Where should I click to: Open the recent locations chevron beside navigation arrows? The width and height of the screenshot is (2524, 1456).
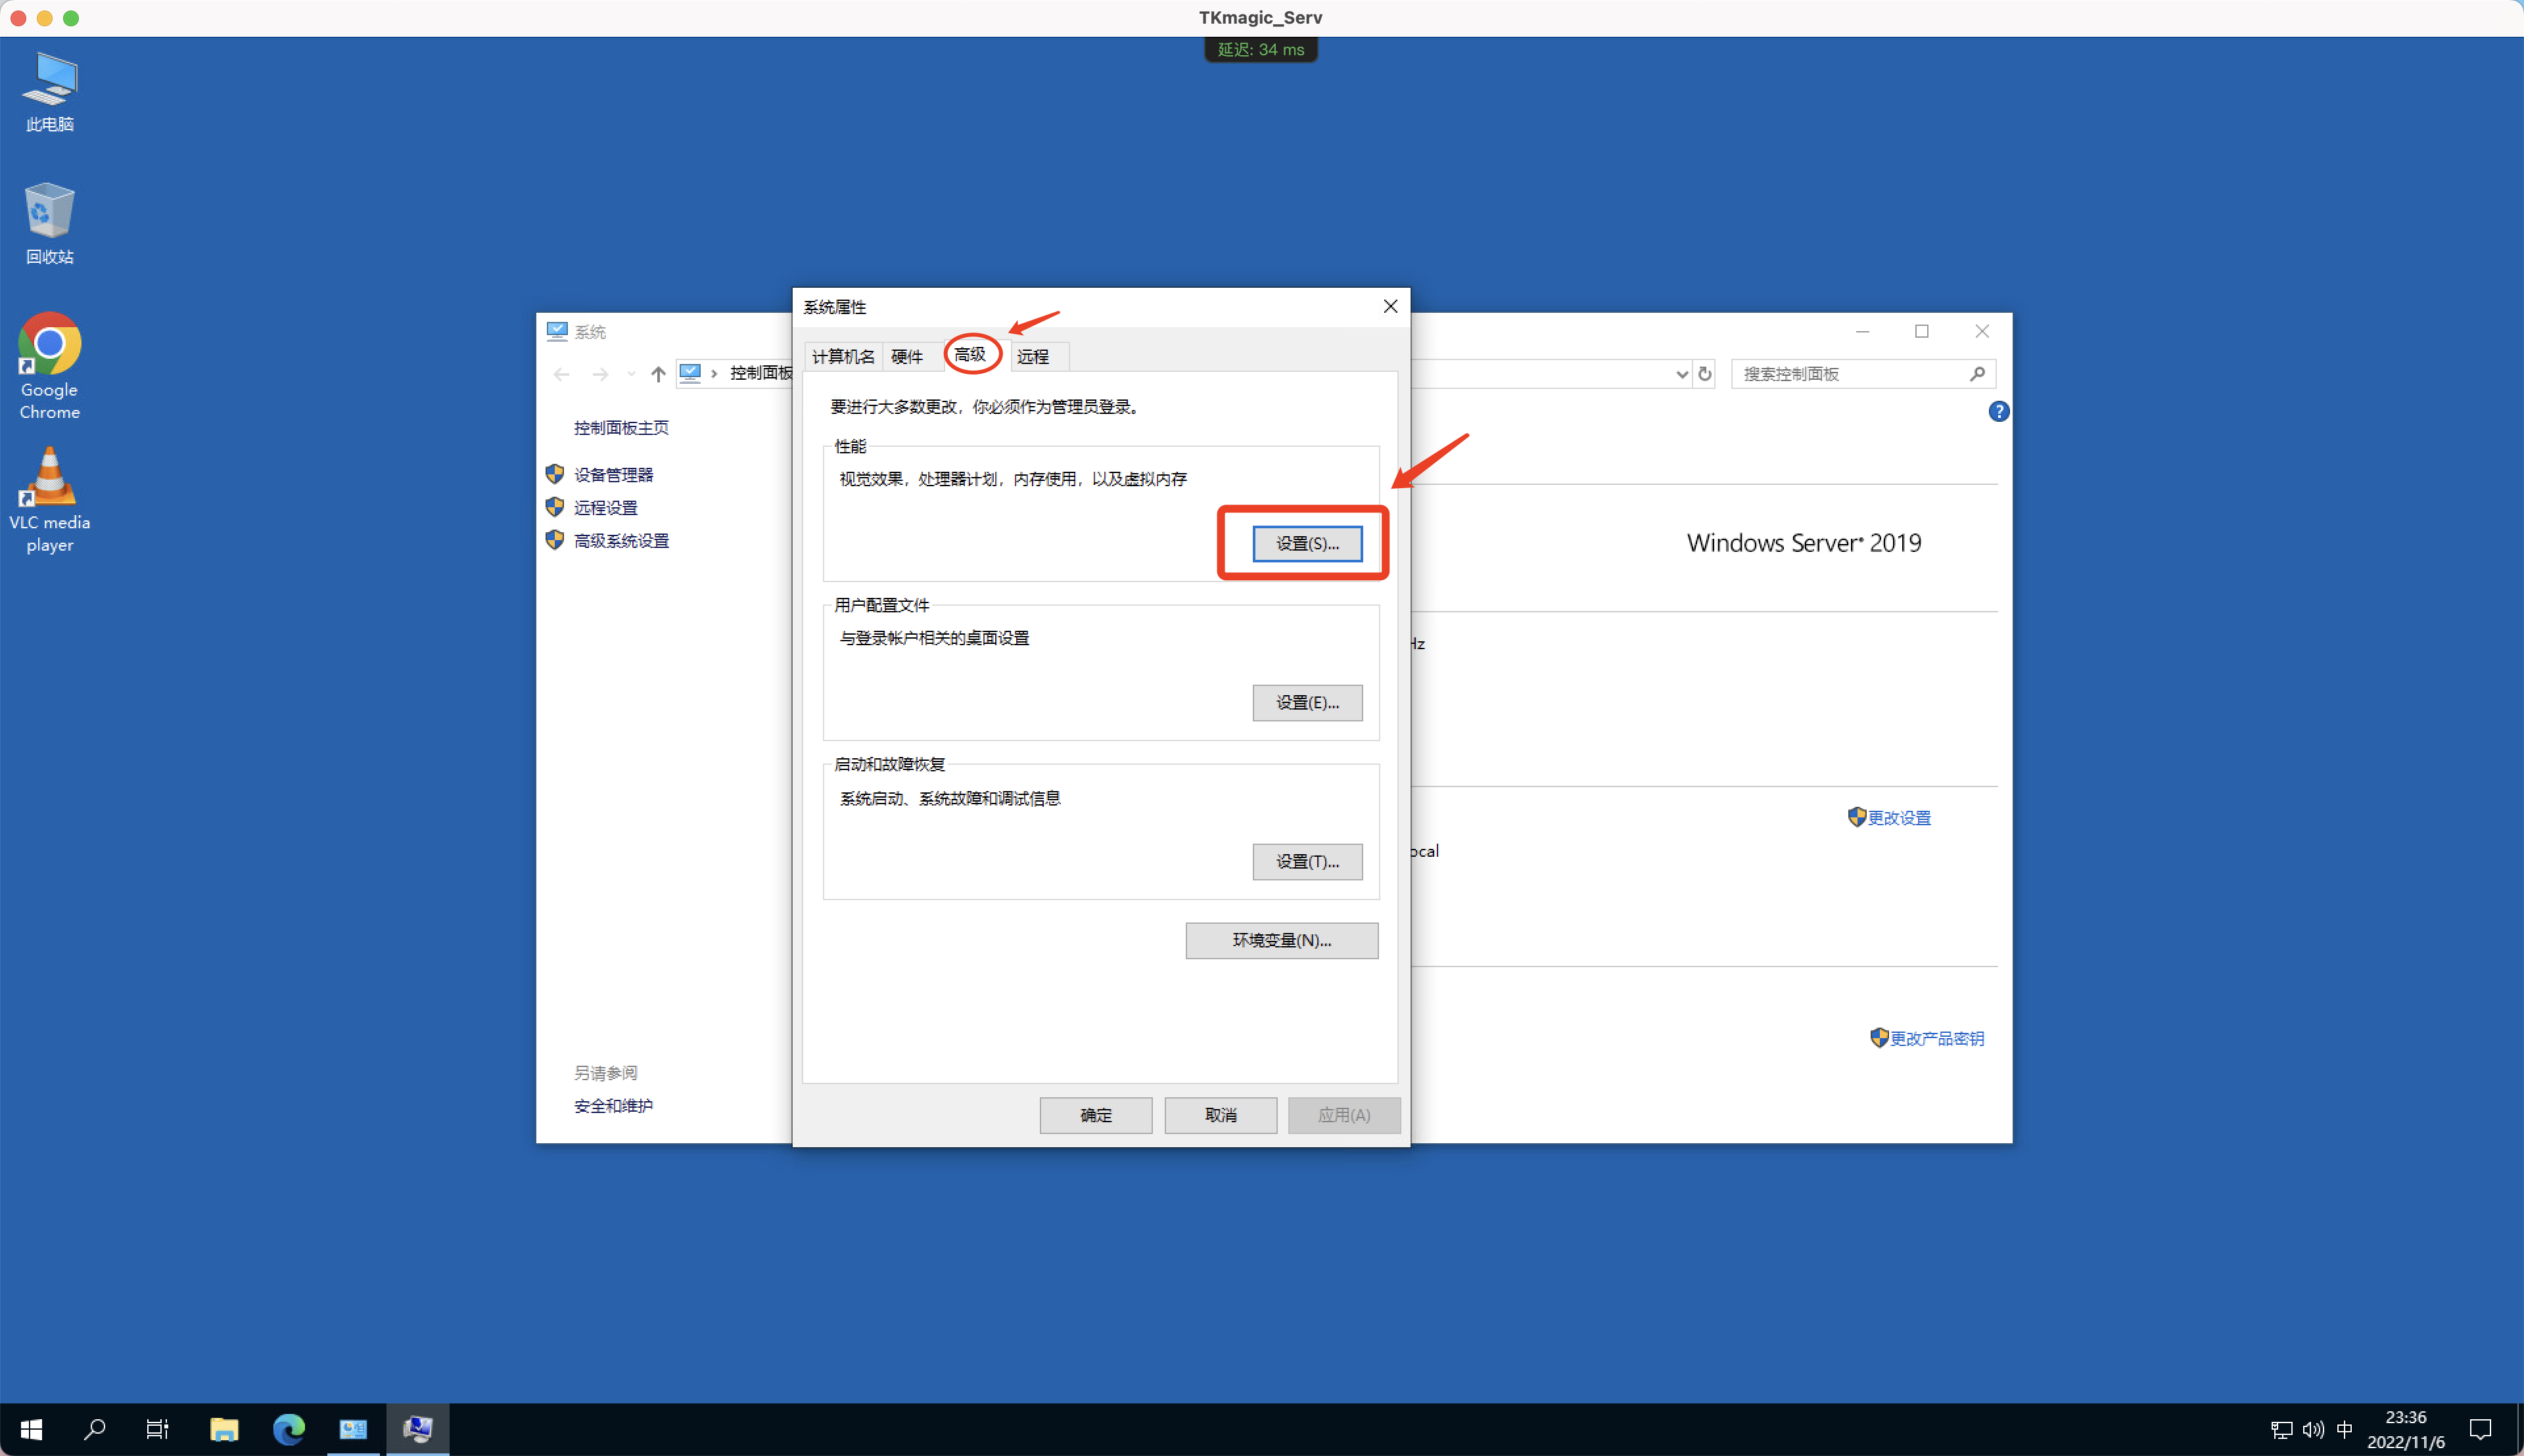[x=631, y=373]
